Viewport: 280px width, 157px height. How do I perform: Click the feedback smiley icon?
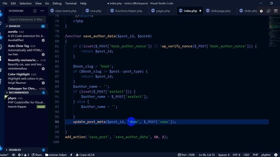click(276, 155)
